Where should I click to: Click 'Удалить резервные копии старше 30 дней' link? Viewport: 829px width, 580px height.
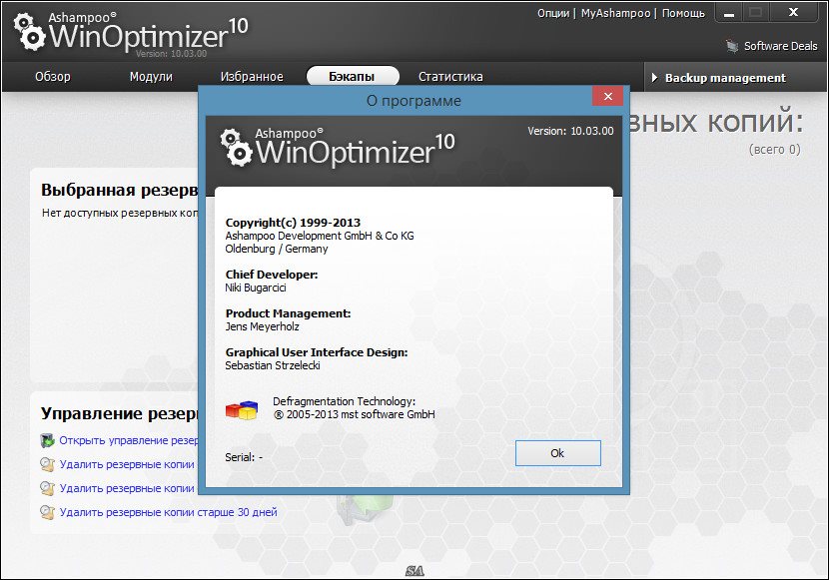[x=168, y=512]
